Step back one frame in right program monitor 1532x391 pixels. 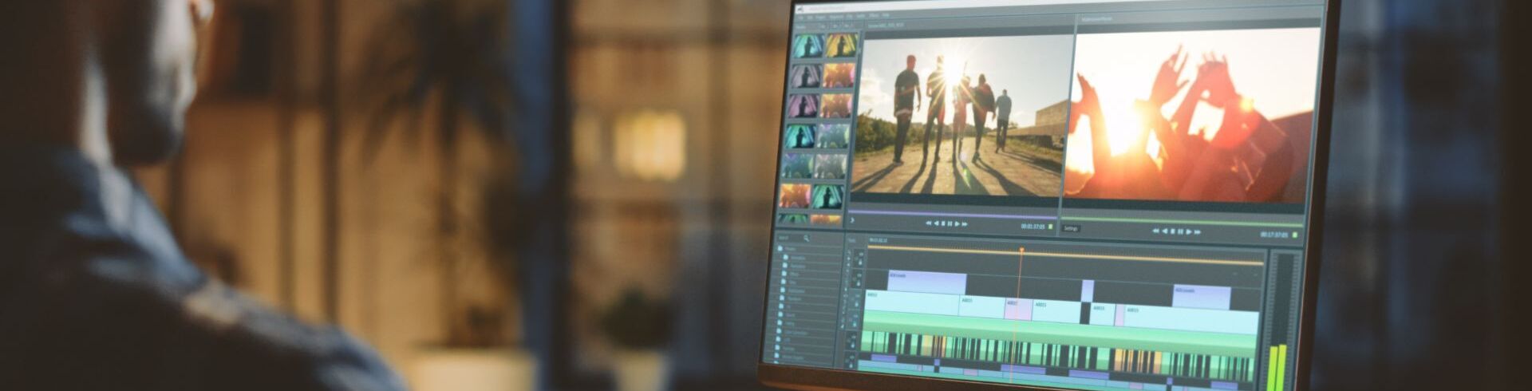[x=1164, y=231]
